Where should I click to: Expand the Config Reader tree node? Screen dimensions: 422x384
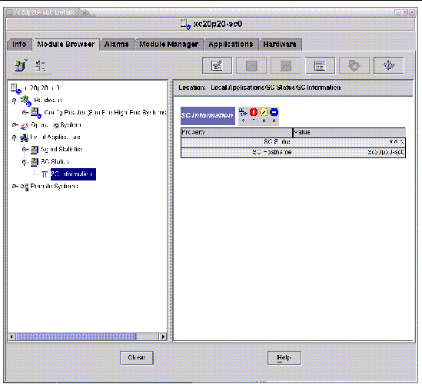(x=25, y=112)
